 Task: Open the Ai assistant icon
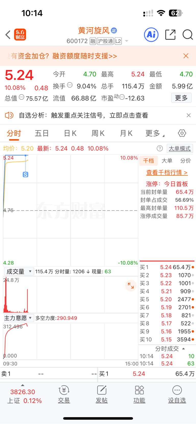point(151,35)
